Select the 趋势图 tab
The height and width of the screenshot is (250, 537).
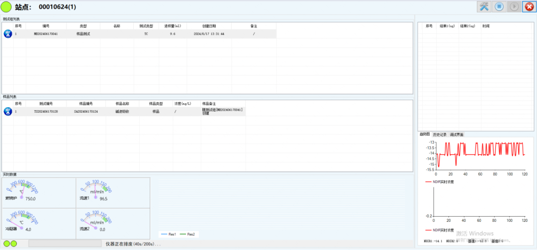pos(425,134)
